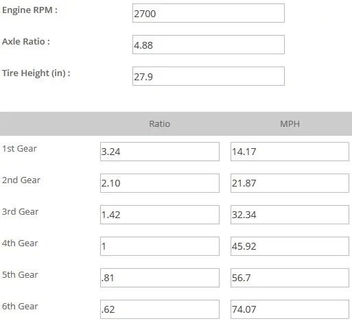Click the 4th Gear MPH value 45.92
The height and width of the screenshot is (321, 352).
pos(290,246)
